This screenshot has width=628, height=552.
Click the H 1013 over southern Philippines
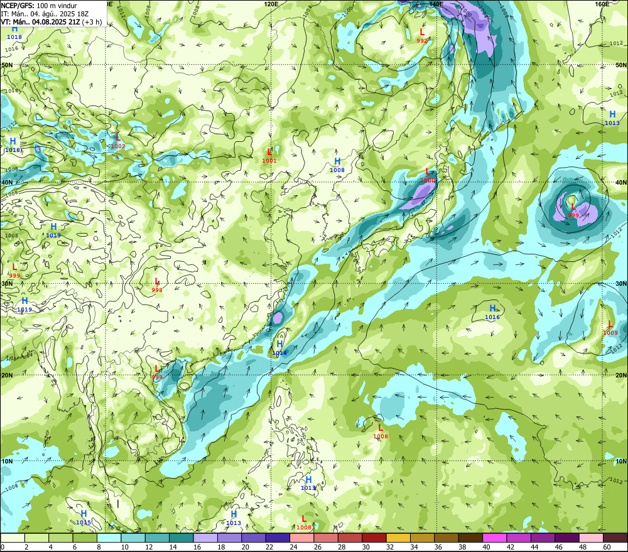pyautogui.click(x=308, y=483)
